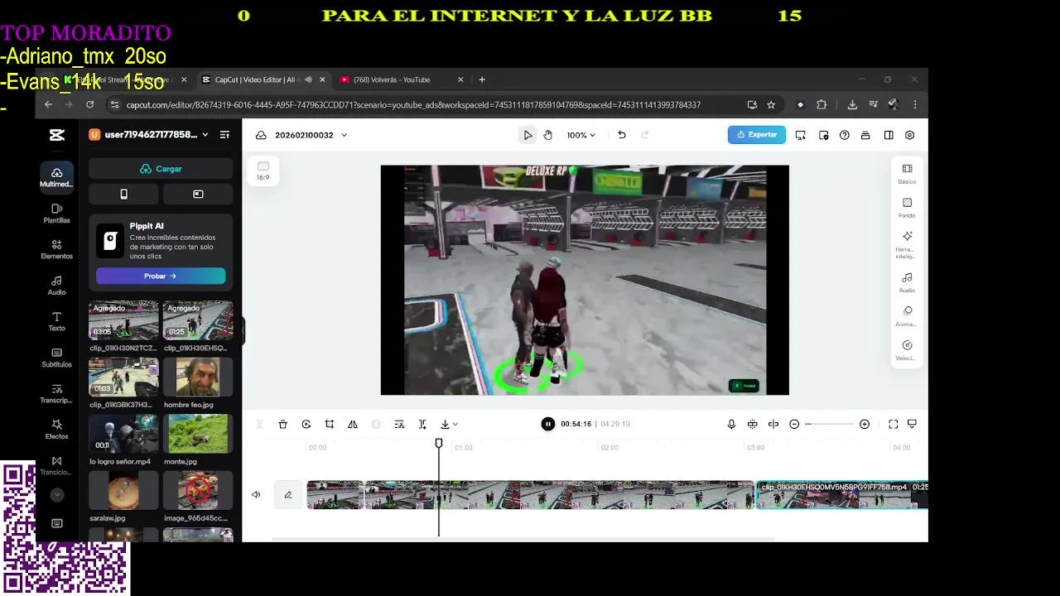Adjust the timeline zoom slider
The image size is (1060, 596).
pyautogui.click(x=829, y=425)
